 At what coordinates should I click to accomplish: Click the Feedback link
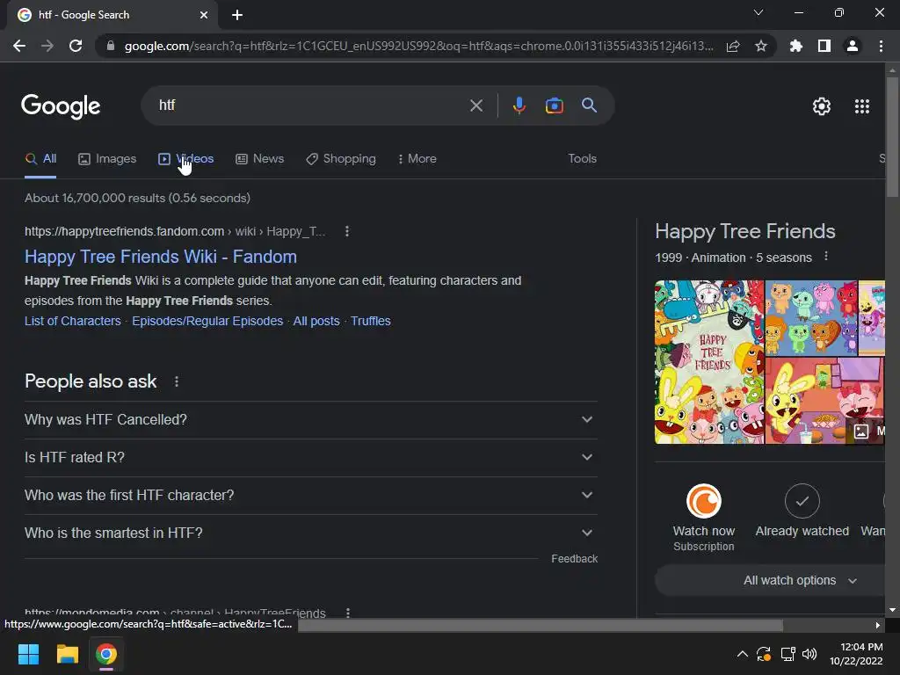click(574, 558)
